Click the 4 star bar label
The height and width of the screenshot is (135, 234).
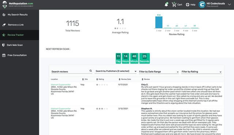pyautogui.click(x=186, y=31)
